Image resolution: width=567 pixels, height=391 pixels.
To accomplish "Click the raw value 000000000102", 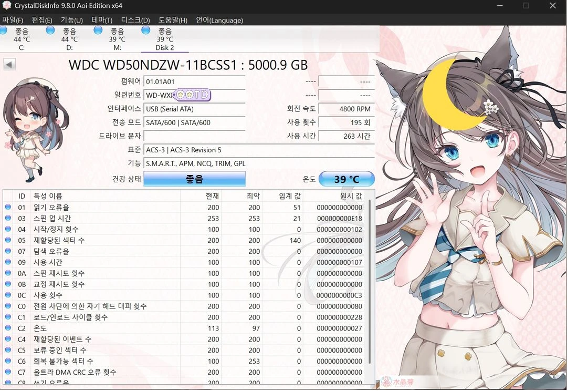I will pos(340,229).
